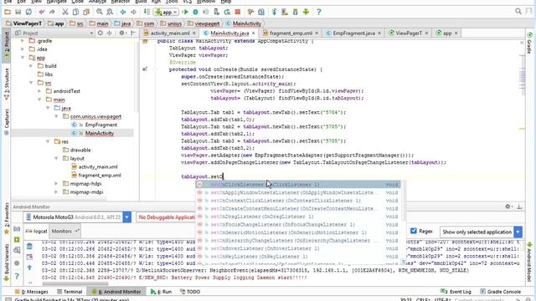Click the red Stop icon in toolbar
This screenshot has width=536, height=301.
[x=238, y=12]
